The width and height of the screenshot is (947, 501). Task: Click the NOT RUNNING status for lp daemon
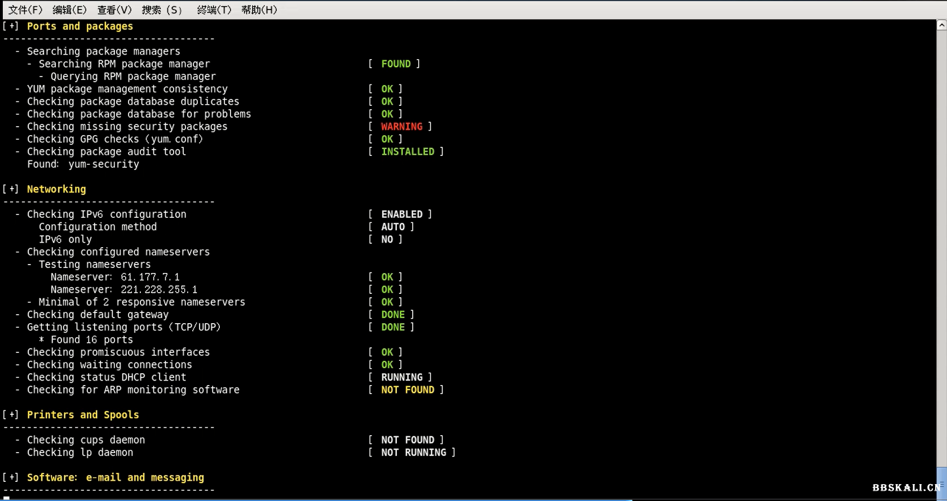[413, 453]
